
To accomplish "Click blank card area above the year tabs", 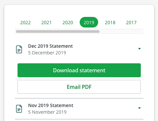I will [79, 11].
